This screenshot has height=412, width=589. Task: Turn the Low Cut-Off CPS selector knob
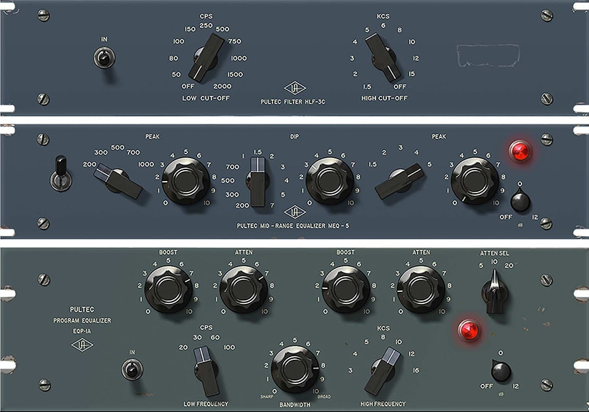point(206,57)
